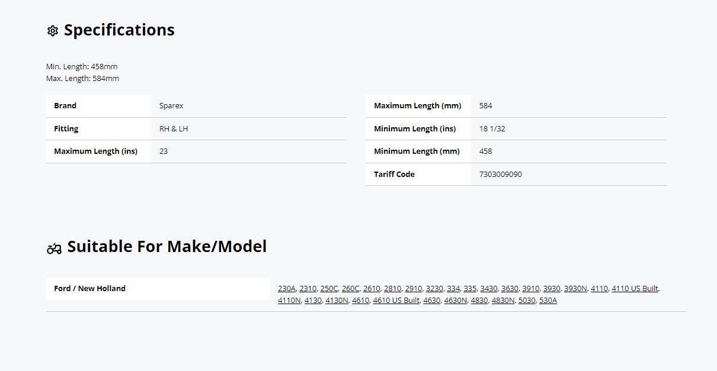Image resolution: width=717 pixels, height=371 pixels.
Task: Click the Fitting label cell
Action: pos(98,128)
